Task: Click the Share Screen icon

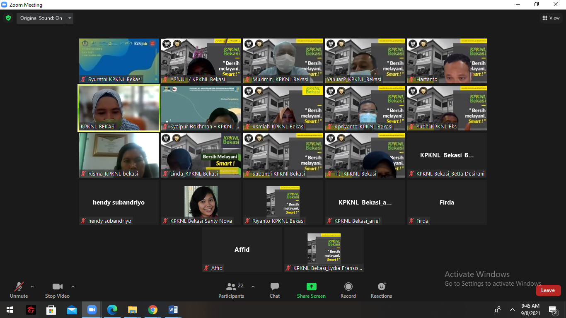Action: pyautogui.click(x=311, y=287)
